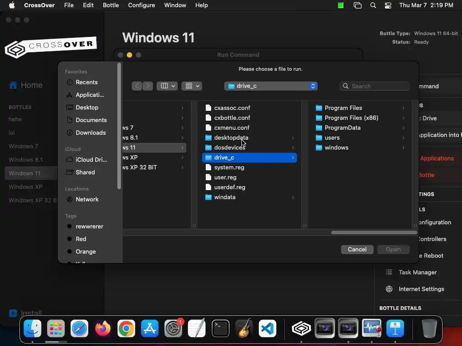
Task: Open TextEdit from the Dock
Action: (197, 328)
